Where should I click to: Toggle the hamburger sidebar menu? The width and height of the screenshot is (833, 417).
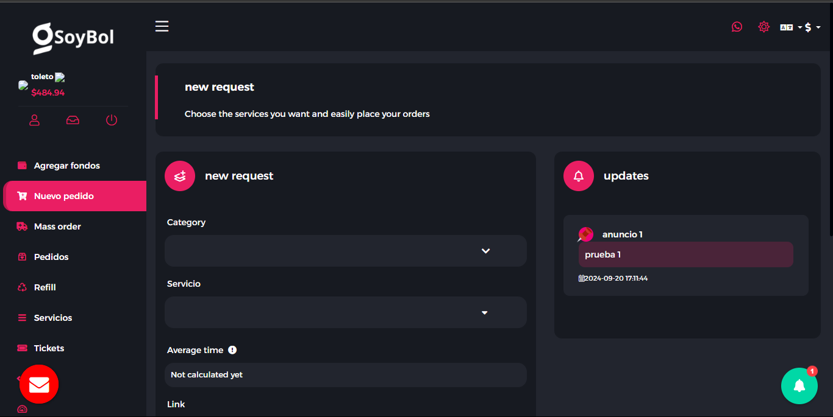tap(162, 26)
